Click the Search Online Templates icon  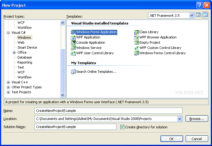73,72
